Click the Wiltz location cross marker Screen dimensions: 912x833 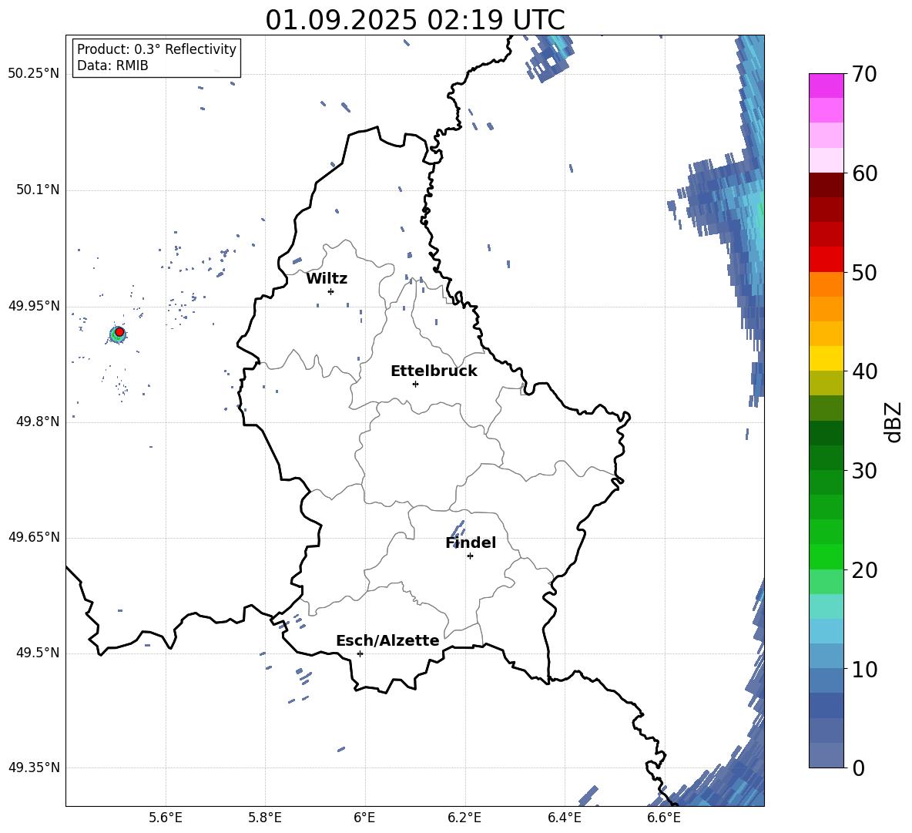331,291
